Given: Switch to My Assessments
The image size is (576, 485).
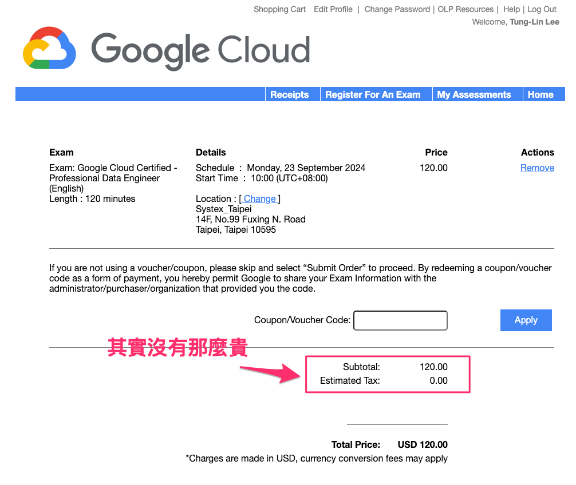Looking at the screenshot, I should pos(474,94).
